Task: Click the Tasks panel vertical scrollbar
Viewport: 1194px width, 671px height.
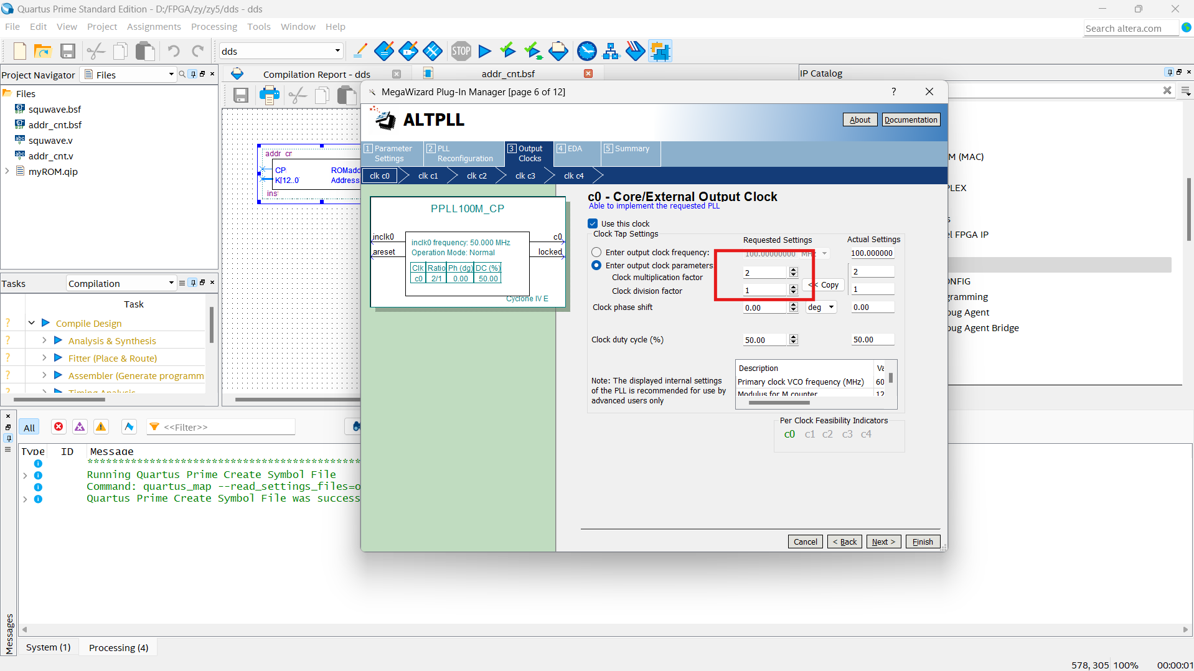Action: pyautogui.click(x=212, y=325)
